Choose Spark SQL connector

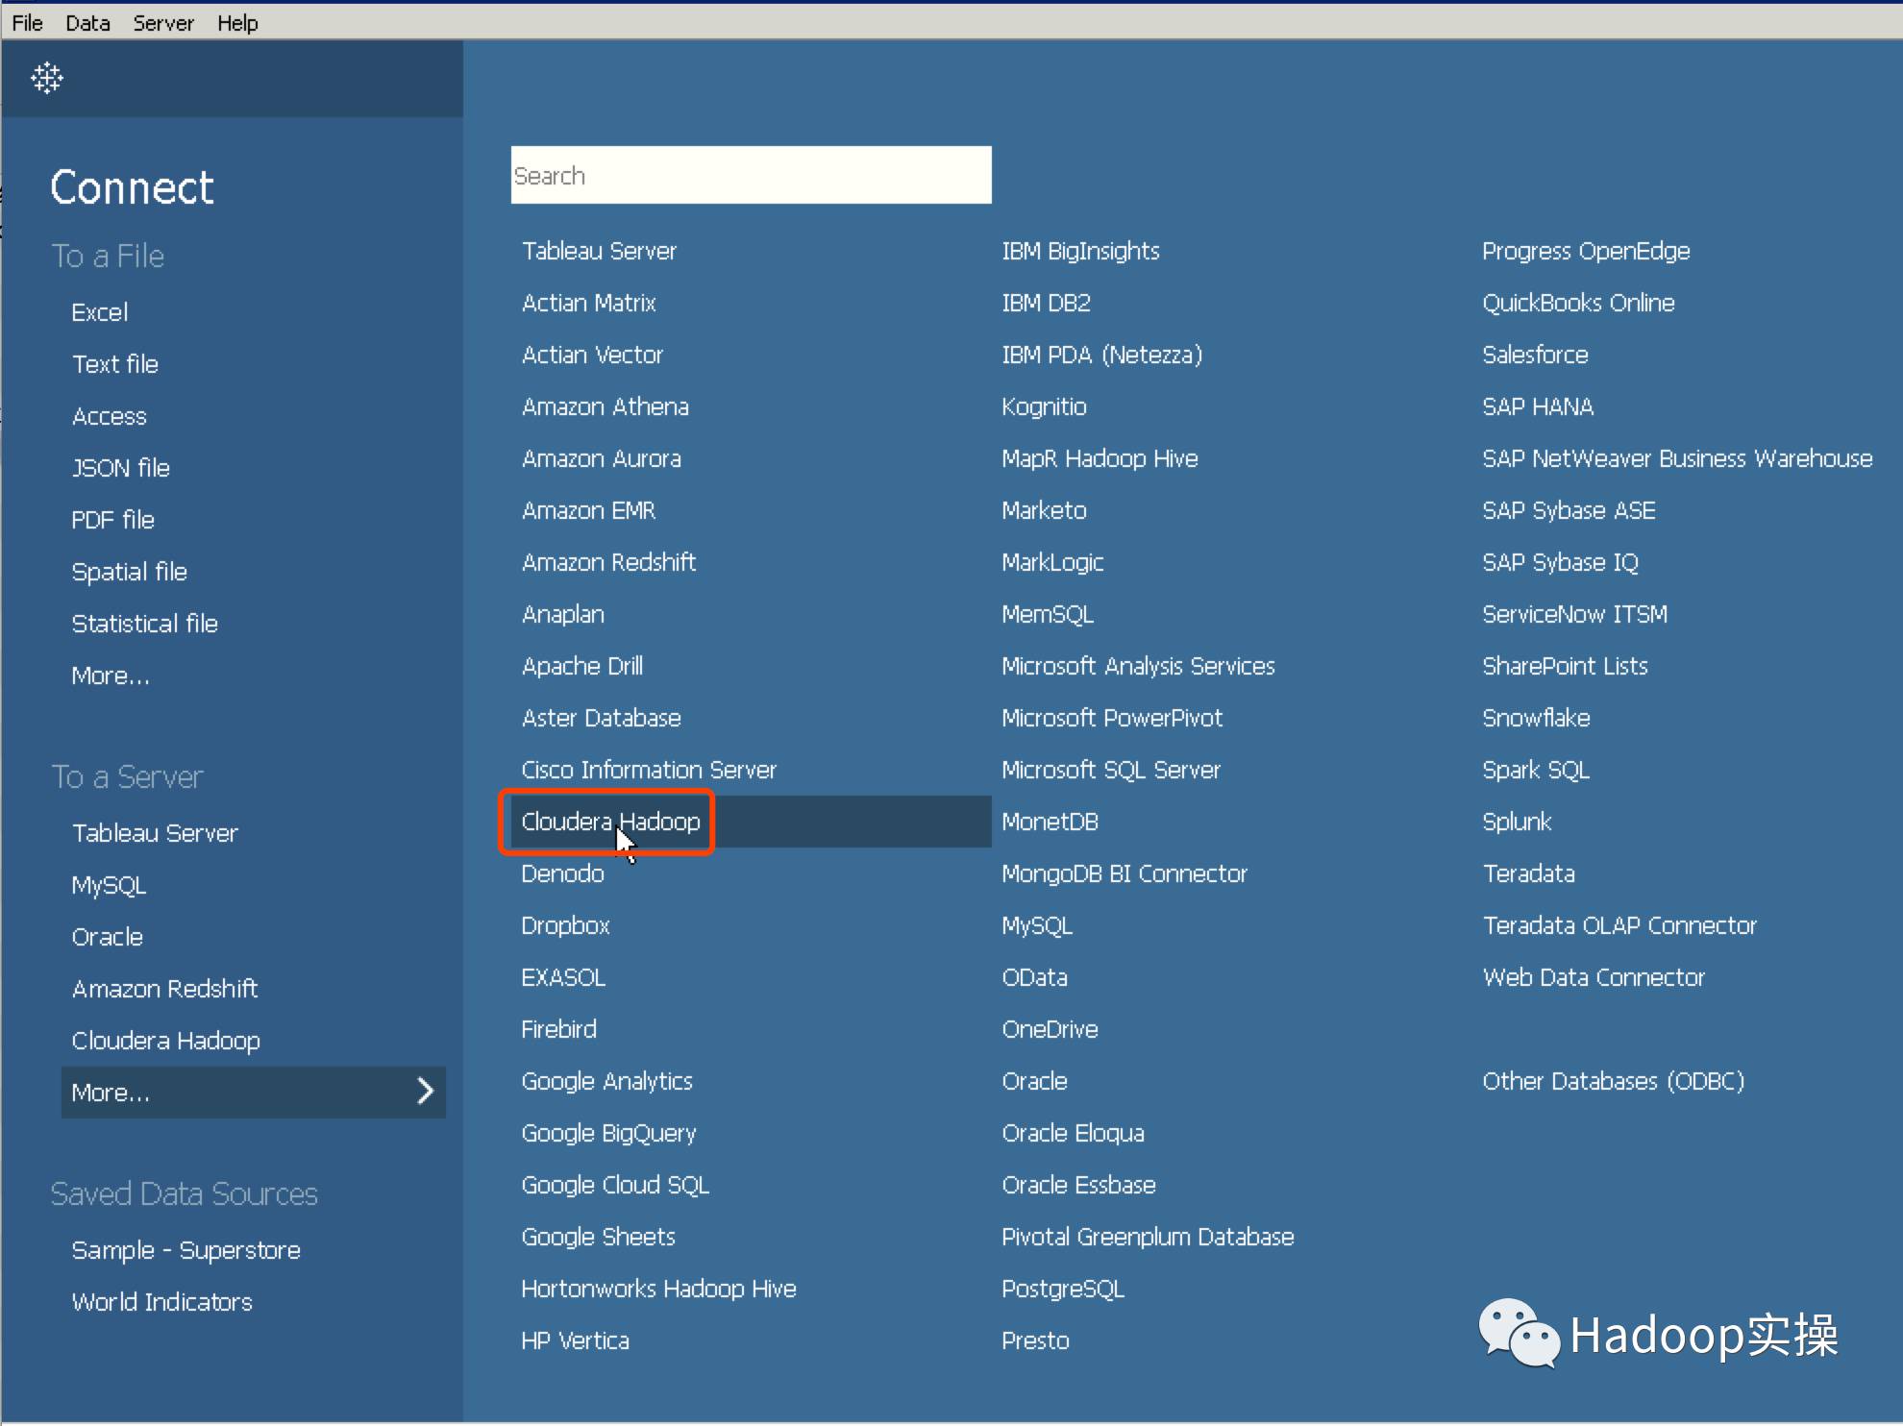pyautogui.click(x=1536, y=770)
